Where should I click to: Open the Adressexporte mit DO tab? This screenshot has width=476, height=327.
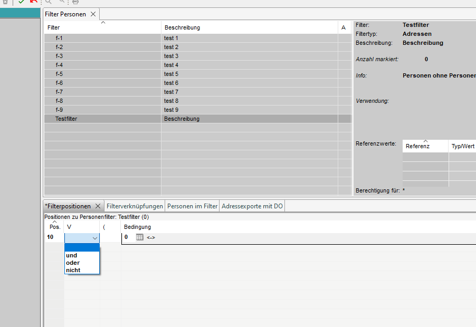252,206
